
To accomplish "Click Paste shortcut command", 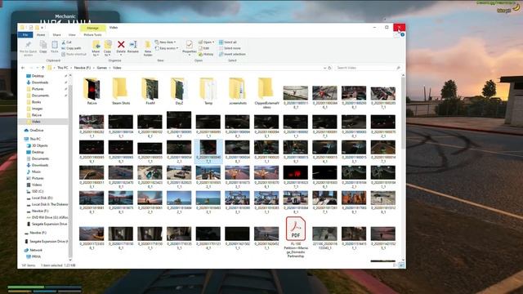I will 74,55.
